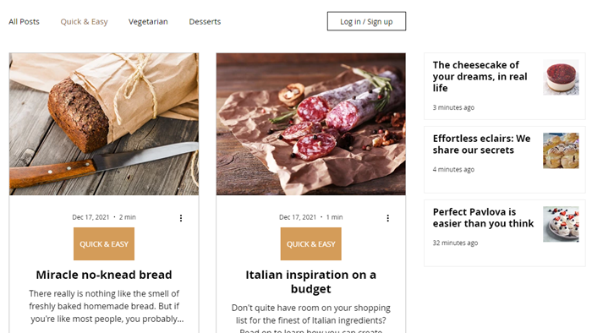Click the cheesecake thumbnail image
Image resolution: width=592 pixels, height=333 pixels.
pyautogui.click(x=561, y=77)
